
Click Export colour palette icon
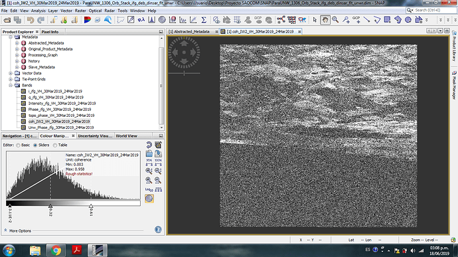pos(158,153)
